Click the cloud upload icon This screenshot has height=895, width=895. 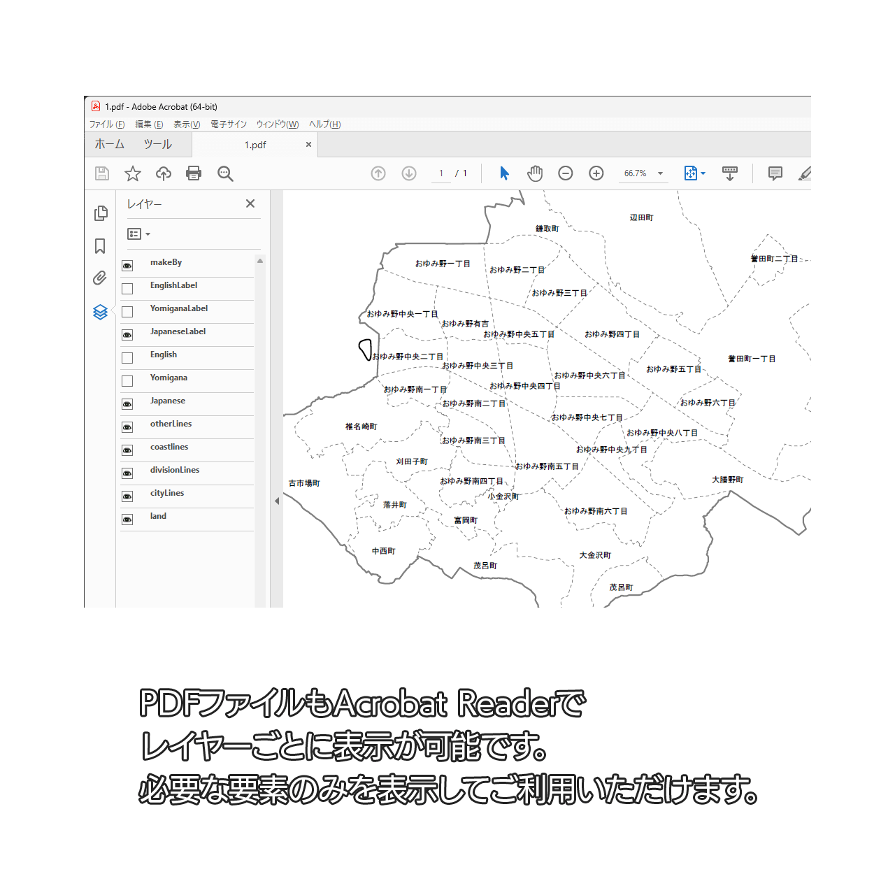click(x=164, y=173)
